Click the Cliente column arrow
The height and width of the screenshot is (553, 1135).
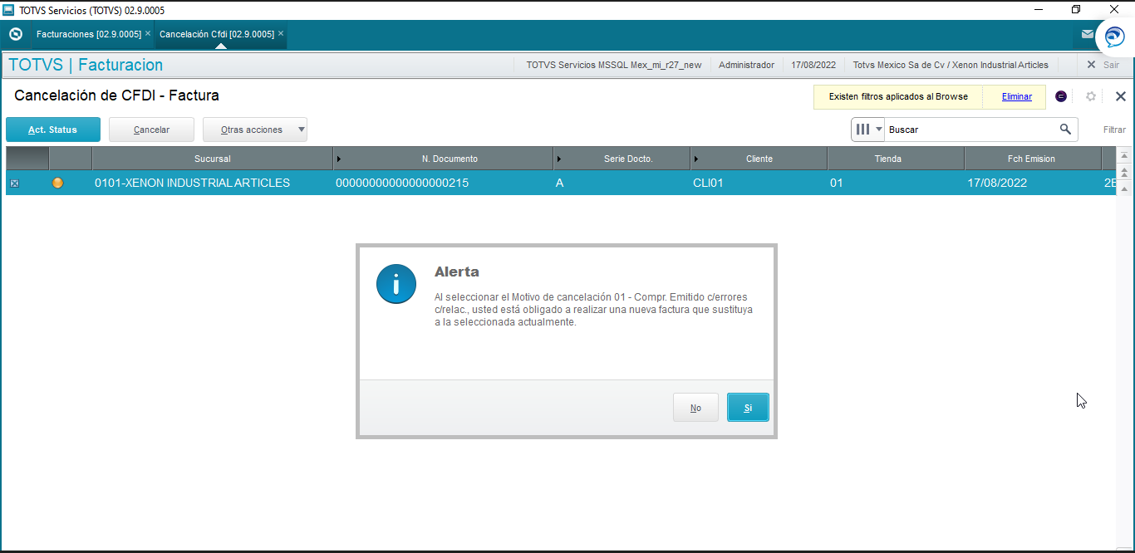pyautogui.click(x=696, y=159)
